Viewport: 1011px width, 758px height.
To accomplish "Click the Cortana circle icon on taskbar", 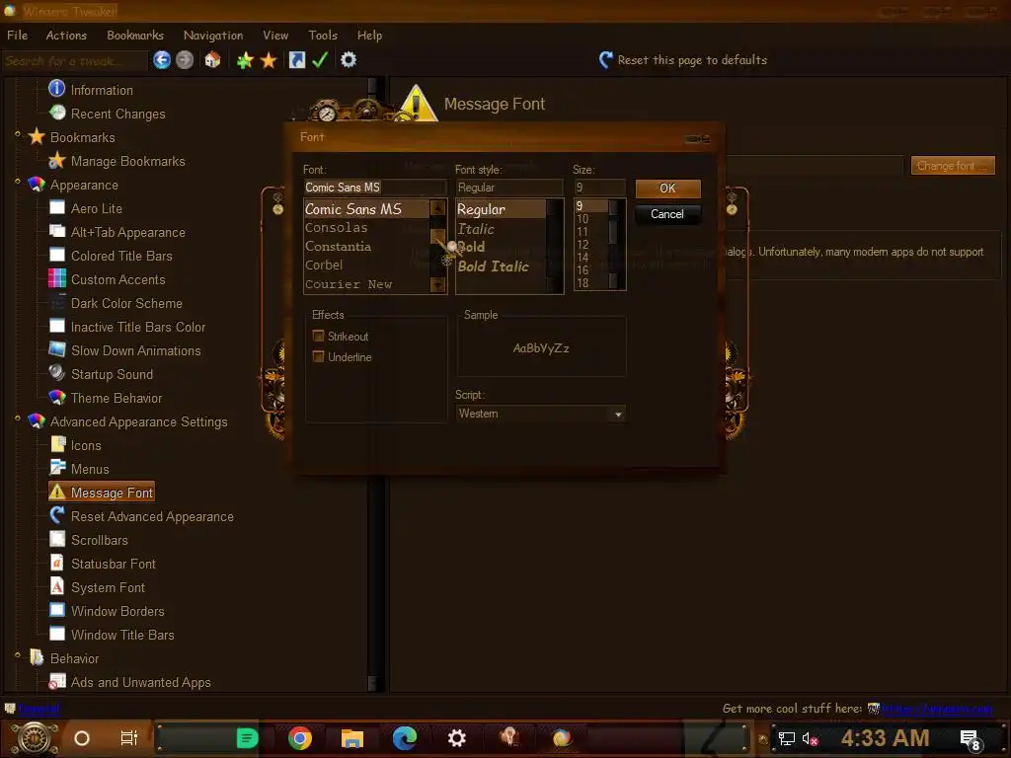I will (x=82, y=738).
